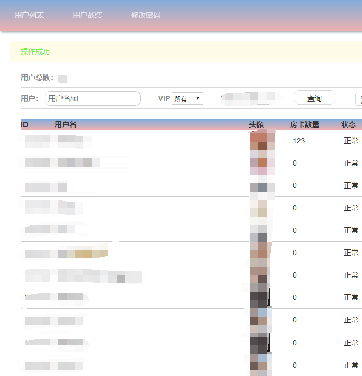Viewport: 362px width, 376px height.
Task: Click the 状态 column header
Action: (348, 124)
